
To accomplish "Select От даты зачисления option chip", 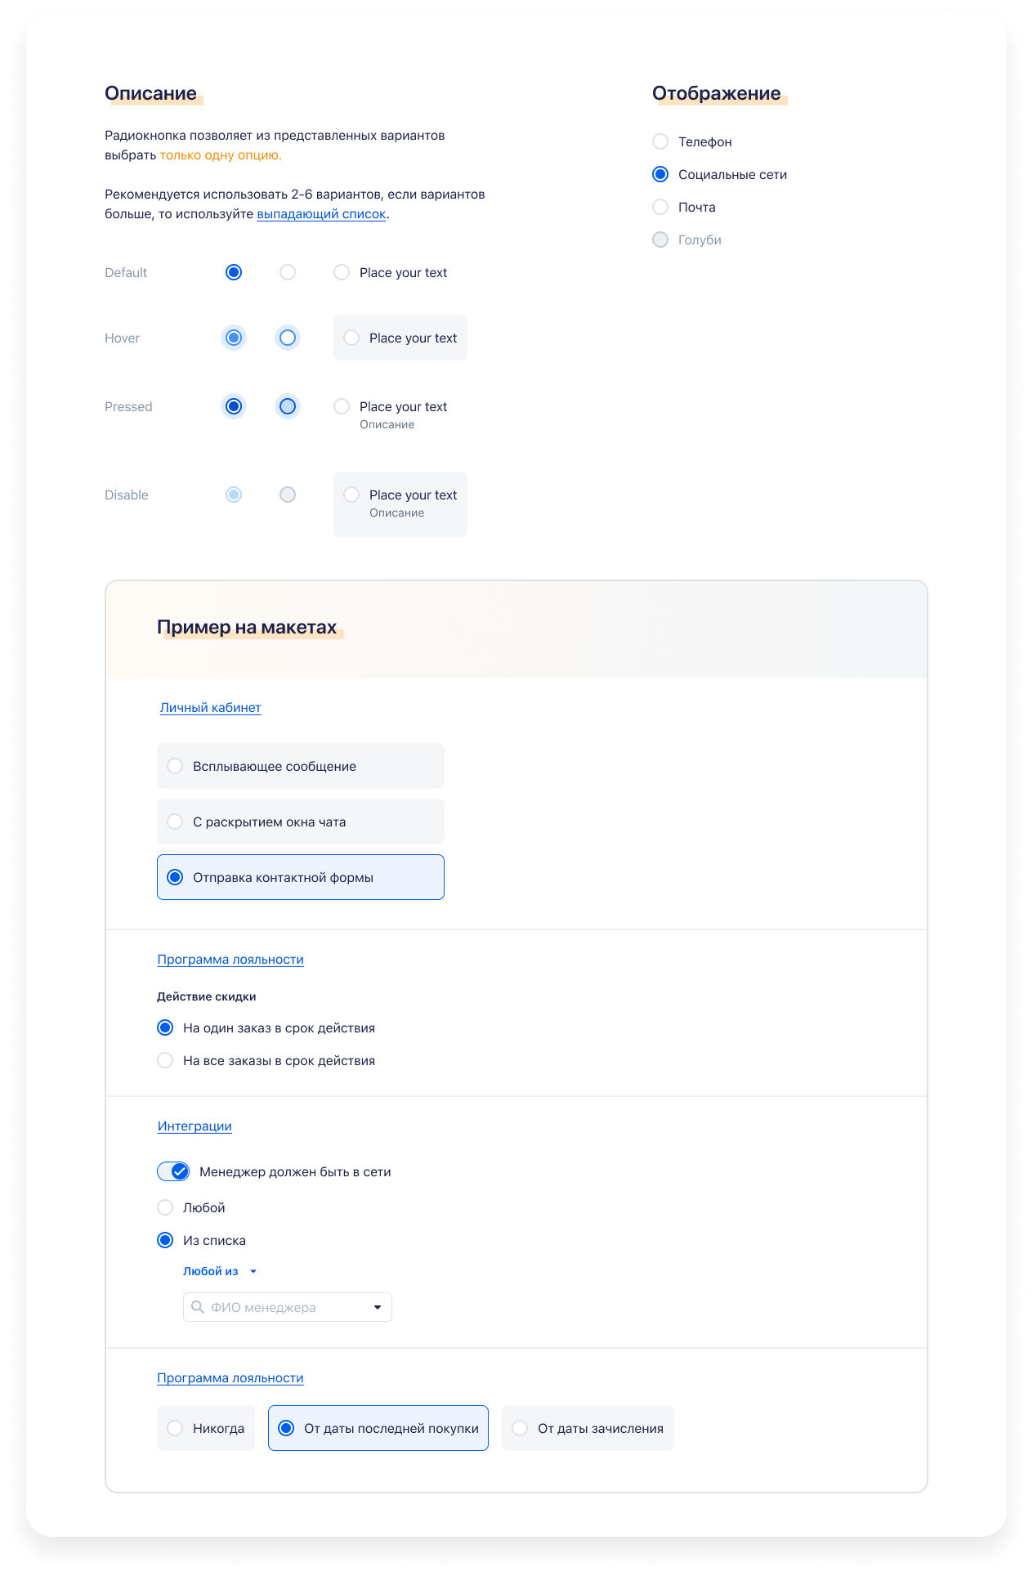I will point(588,1428).
